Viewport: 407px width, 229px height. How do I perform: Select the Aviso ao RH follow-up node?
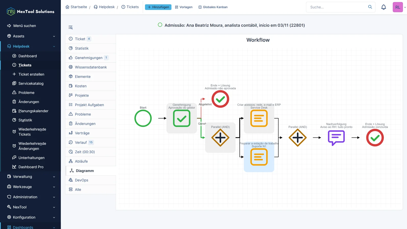[336, 138]
